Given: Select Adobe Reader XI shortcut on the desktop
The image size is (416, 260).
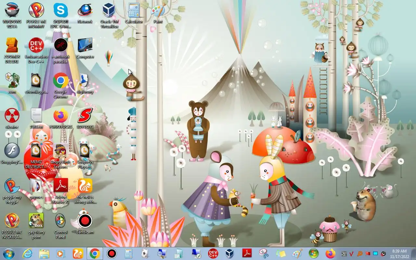Looking at the screenshot, I should (60, 191).
